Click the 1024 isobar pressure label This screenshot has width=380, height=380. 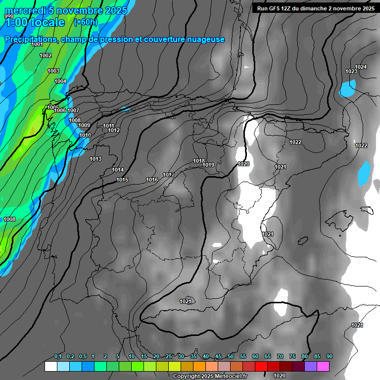tap(361, 67)
